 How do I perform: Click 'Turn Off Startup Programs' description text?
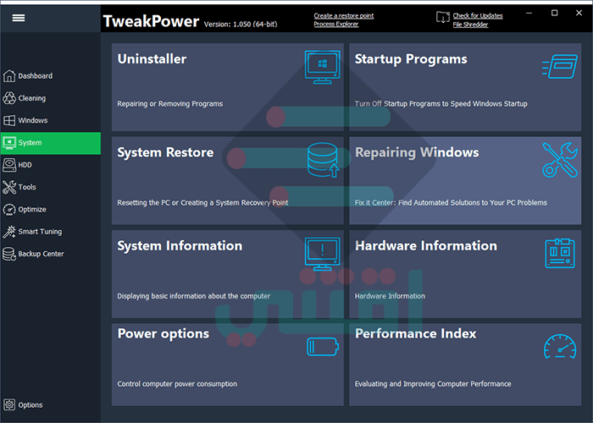pyautogui.click(x=441, y=104)
